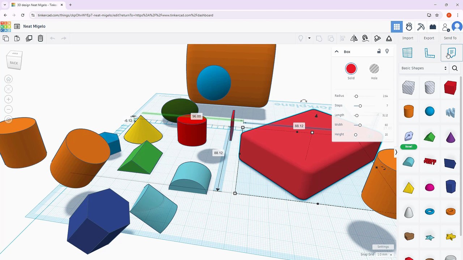The height and width of the screenshot is (260, 463).
Task: Select the Workplane tool
Action: [x=407, y=53]
